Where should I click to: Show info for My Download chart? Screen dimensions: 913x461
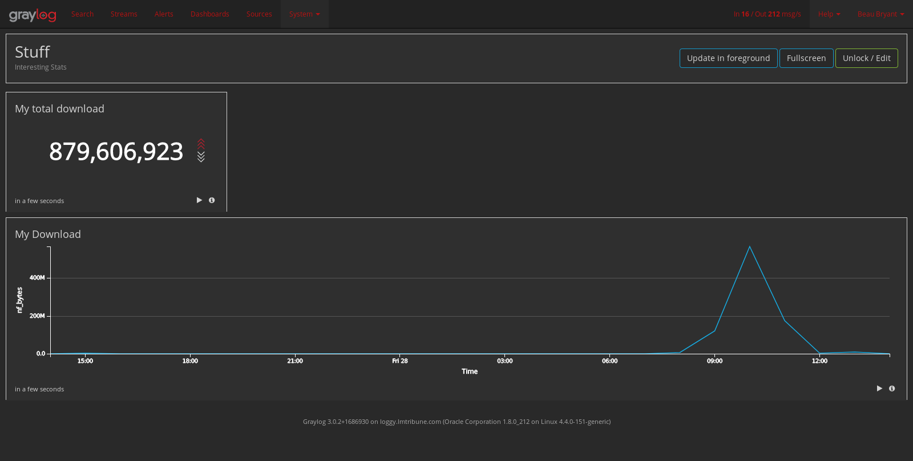pyautogui.click(x=892, y=389)
